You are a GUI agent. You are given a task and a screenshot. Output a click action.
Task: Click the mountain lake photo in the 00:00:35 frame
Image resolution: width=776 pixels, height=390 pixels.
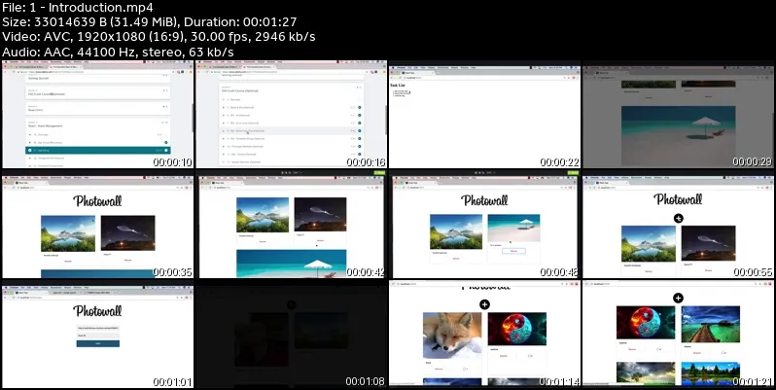coord(68,233)
